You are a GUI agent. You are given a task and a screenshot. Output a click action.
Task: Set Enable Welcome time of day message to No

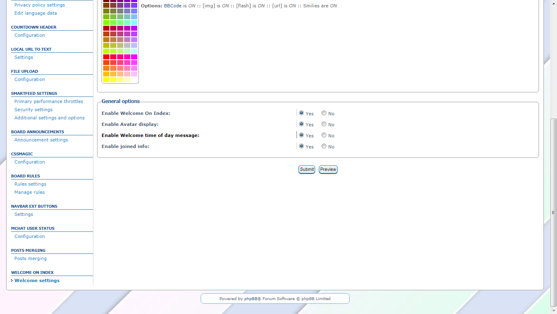(324, 135)
